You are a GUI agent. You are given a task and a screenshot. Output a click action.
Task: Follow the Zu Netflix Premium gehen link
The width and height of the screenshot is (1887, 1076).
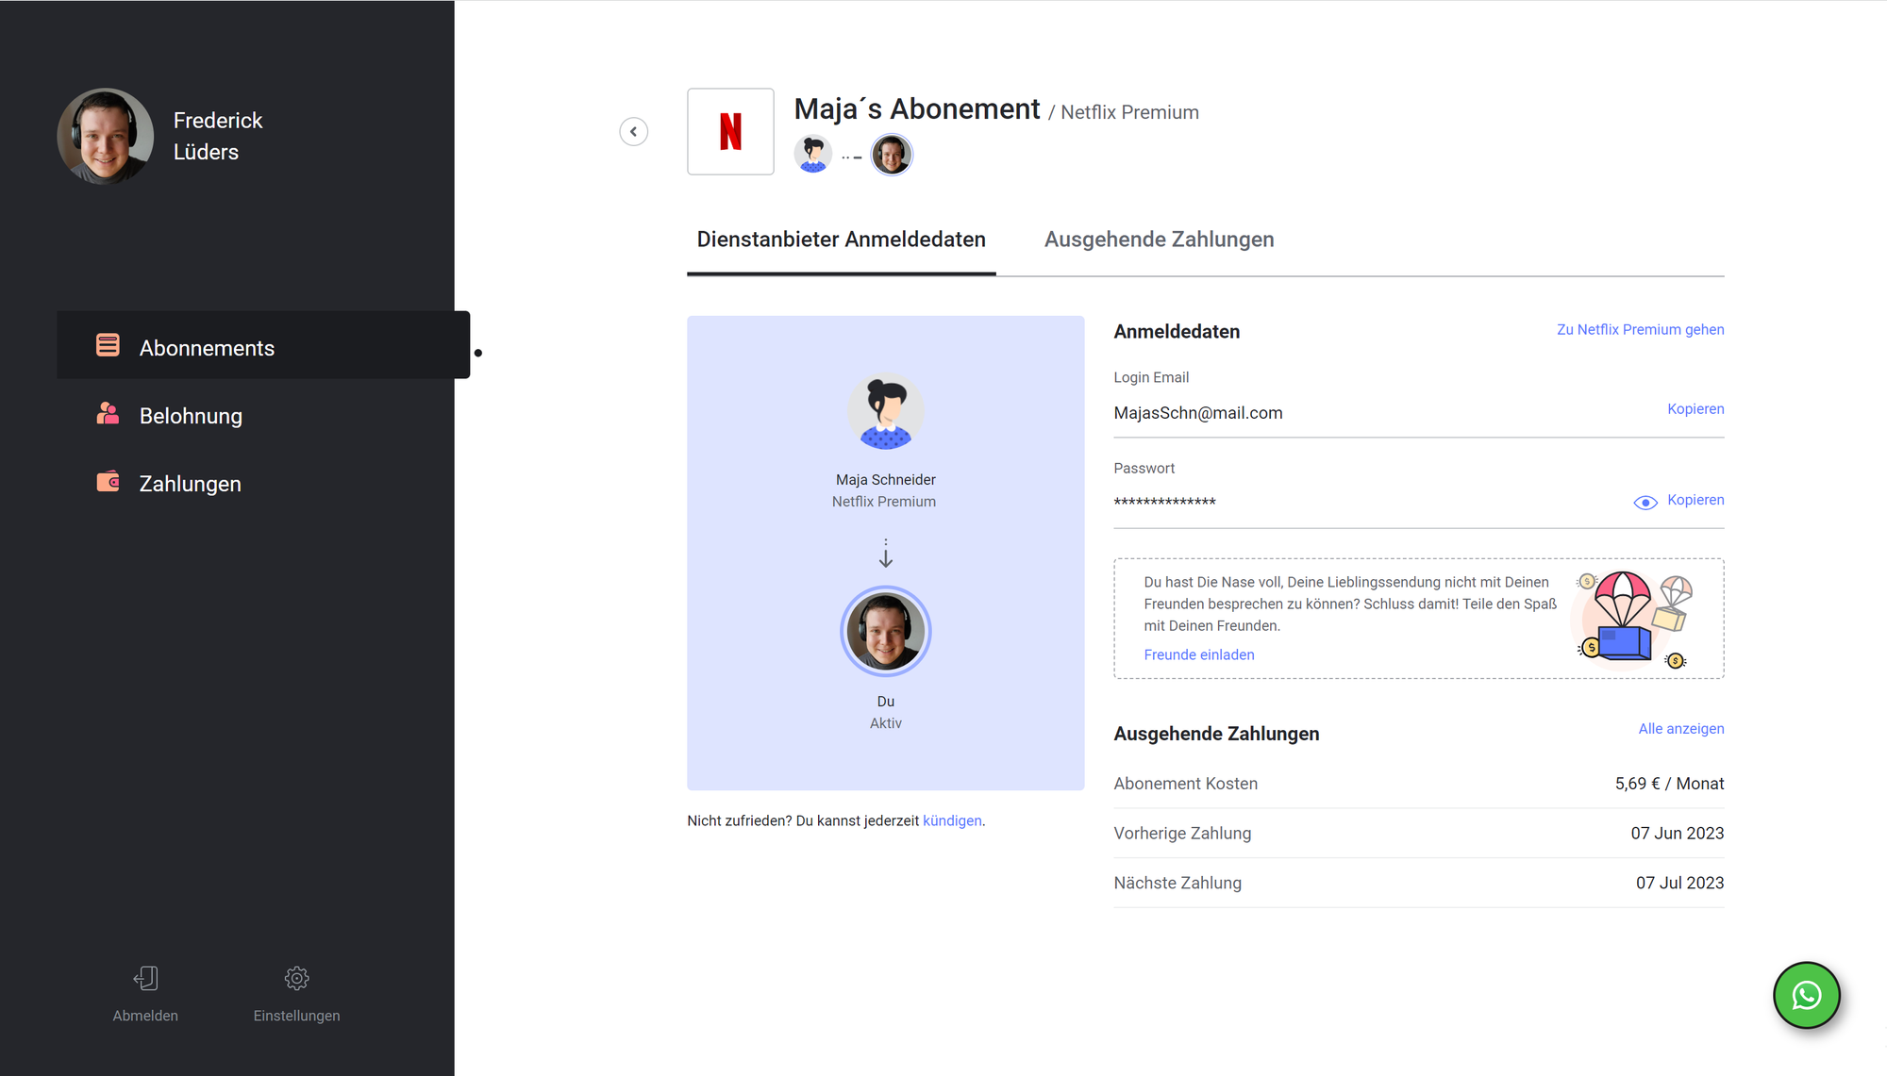1640,329
